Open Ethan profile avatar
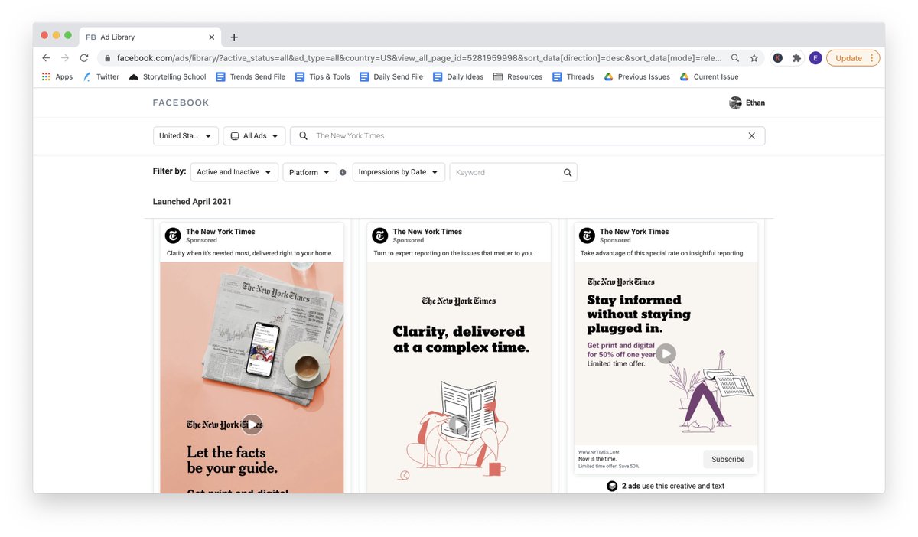The image size is (918, 537). [x=735, y=103]
